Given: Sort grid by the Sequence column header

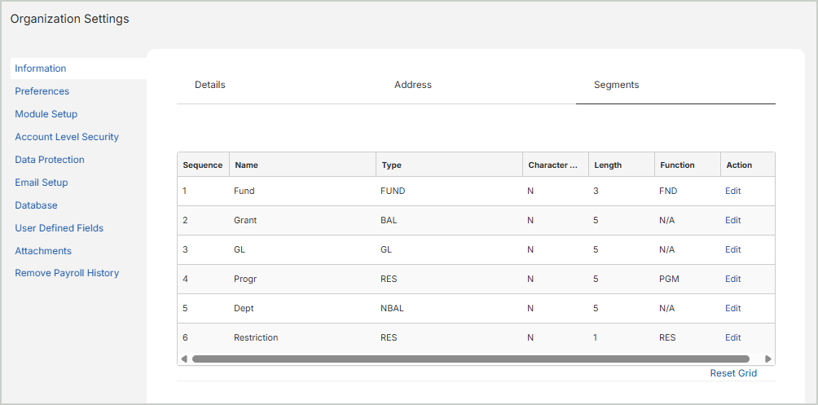Looking at the screenshot, I should coord(202,165).
